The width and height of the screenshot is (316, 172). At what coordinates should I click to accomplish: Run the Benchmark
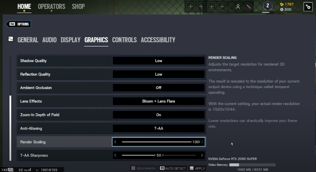click(x=143, y=168)
